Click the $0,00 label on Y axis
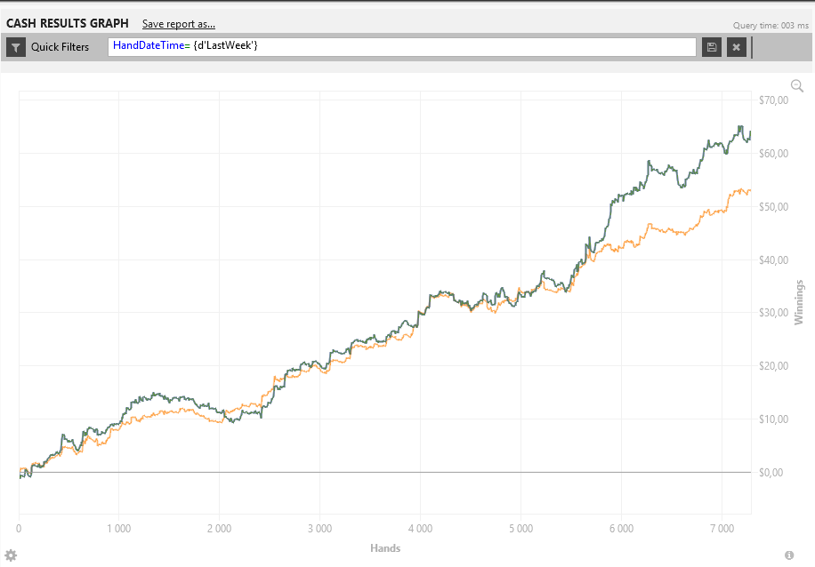This screenshot has width=815, height=567. pos(770,473)
